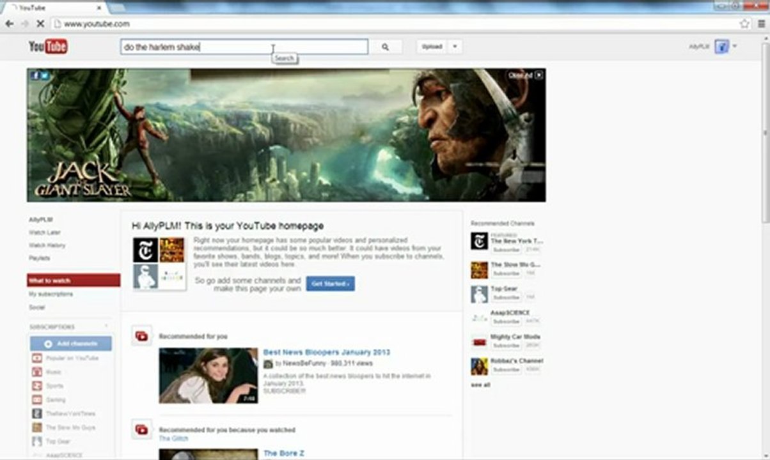Click Get Started button
Viewport: 770px width, 460px height.
330,284
